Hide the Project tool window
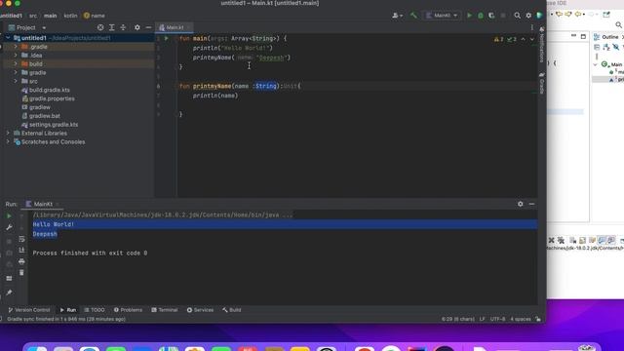 point(148,27)
